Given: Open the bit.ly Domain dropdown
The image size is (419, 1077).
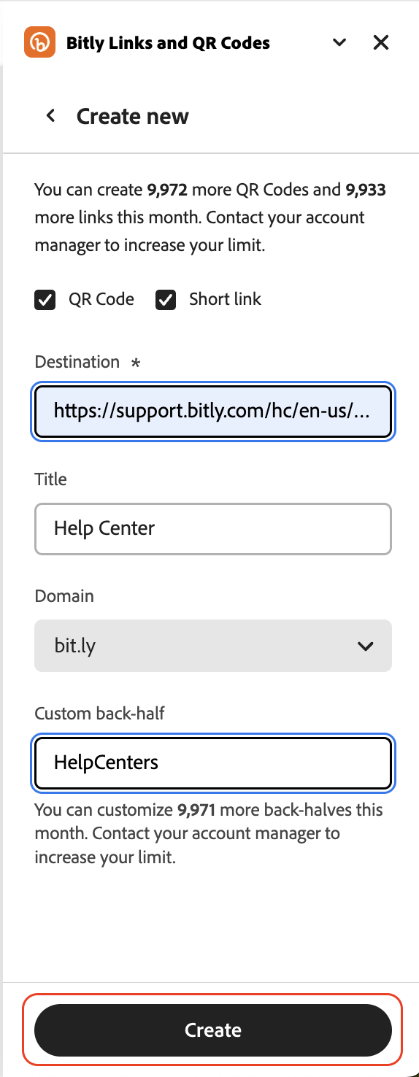Looking at the screenshot, I should 213,646.
